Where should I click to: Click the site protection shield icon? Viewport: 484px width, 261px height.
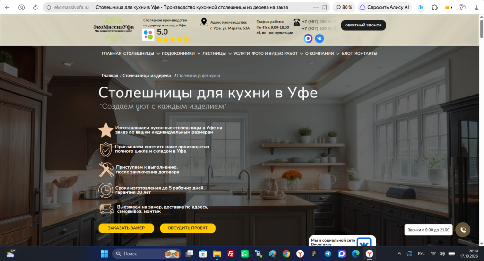tap(49, 8)
